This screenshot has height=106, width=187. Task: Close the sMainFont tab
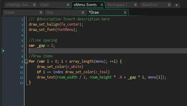click(x=169, y=5)
